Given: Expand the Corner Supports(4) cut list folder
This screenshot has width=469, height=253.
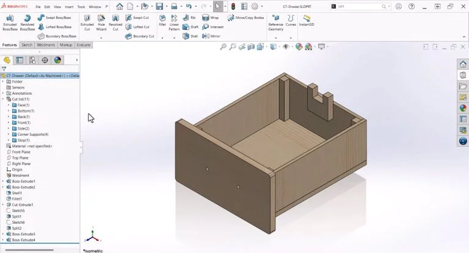Looking at the screenshot, I should click(9, 134).
